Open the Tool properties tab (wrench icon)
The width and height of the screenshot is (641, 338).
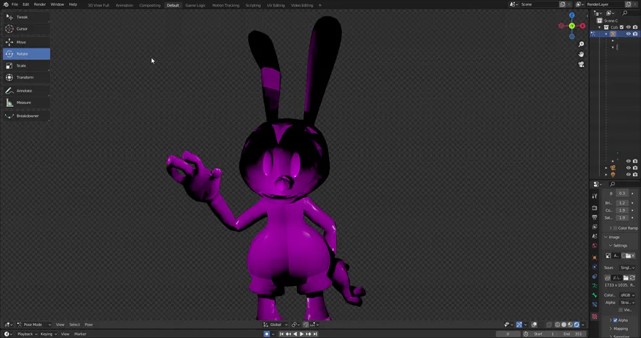coord(595,196)
